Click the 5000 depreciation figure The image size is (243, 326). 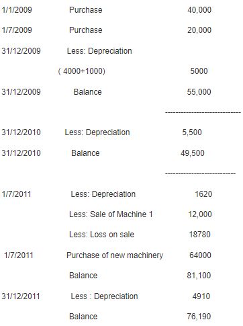(x=199, y=71)
